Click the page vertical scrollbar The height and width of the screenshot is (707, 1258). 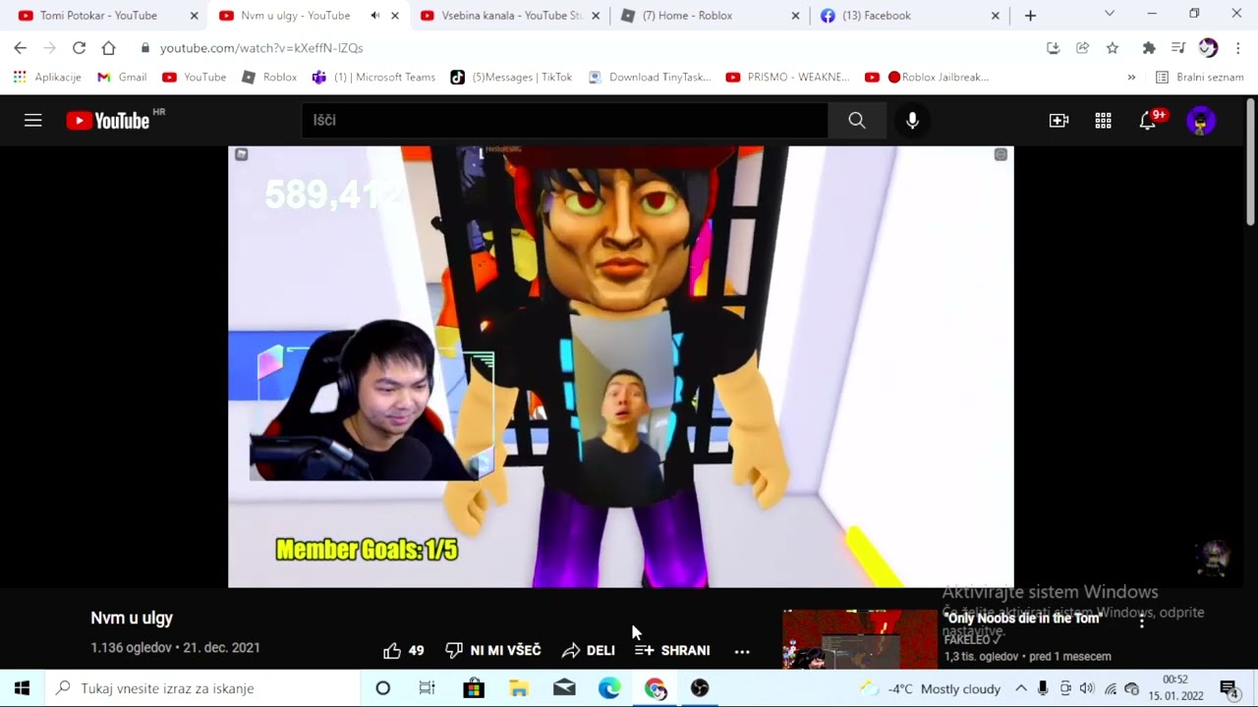pyautogui.click(x=1251, y=163)
